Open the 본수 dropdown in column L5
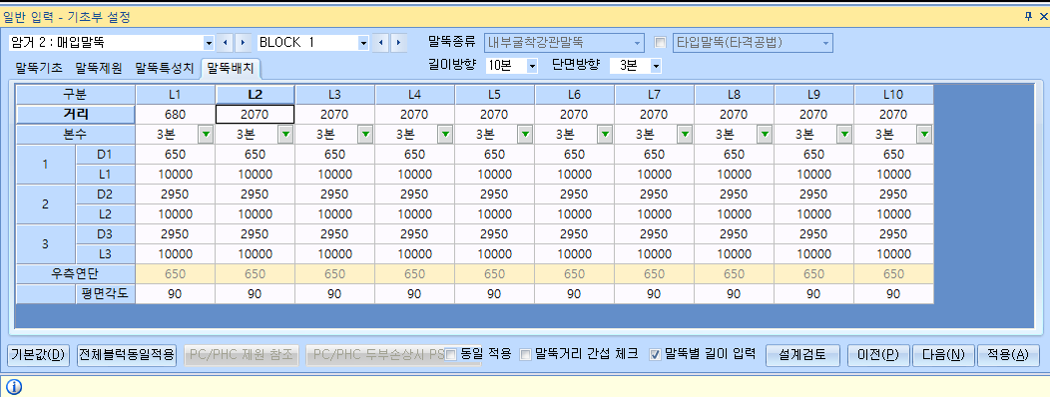The width and height of the screenshot is (1050, 397). [x=525, y=135]
